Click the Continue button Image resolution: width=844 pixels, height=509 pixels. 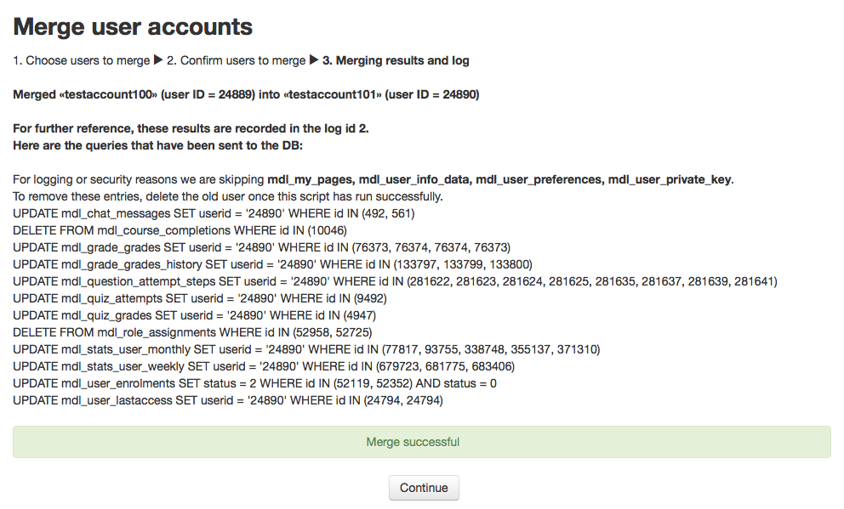[424, 488]
